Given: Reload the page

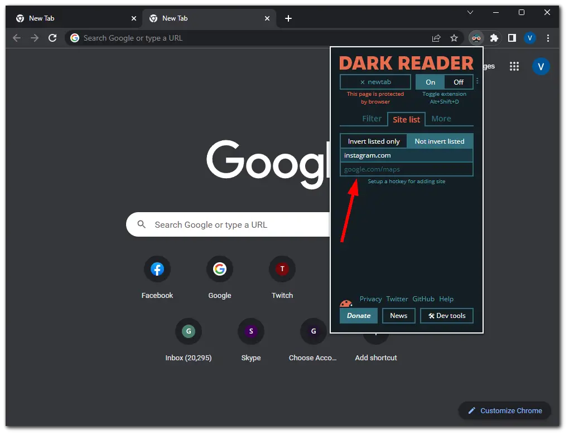Looking at the screenshot, I should pyautogui.click(x=52, y=38).
